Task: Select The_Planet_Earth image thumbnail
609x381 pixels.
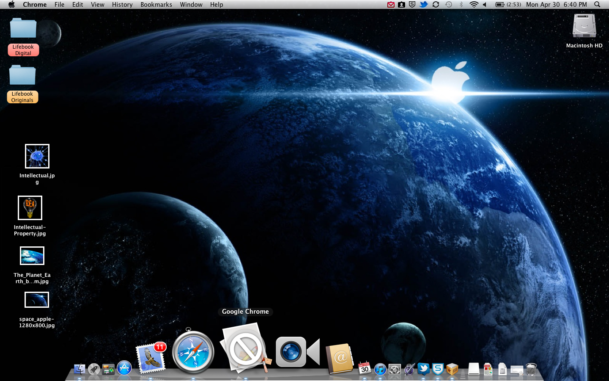Action: [x=32, y=256]
